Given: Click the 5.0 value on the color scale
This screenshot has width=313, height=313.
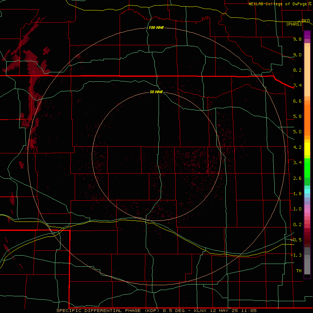Looking at the screenshot, I should click(297, 132).
